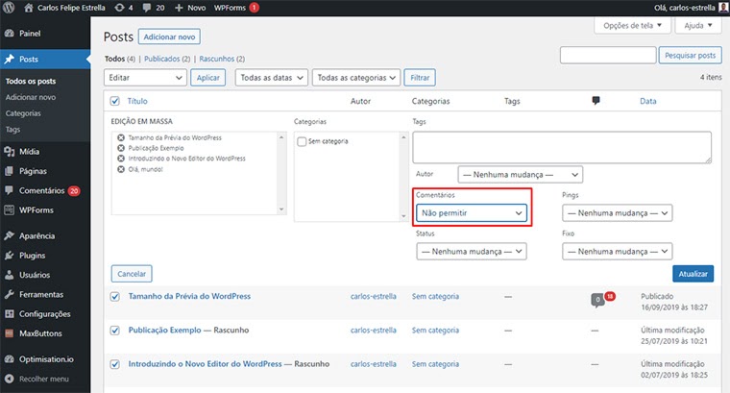Click the Plugins icon in sidebar
The height and width of the screenshot is (393, 730).
9,256
